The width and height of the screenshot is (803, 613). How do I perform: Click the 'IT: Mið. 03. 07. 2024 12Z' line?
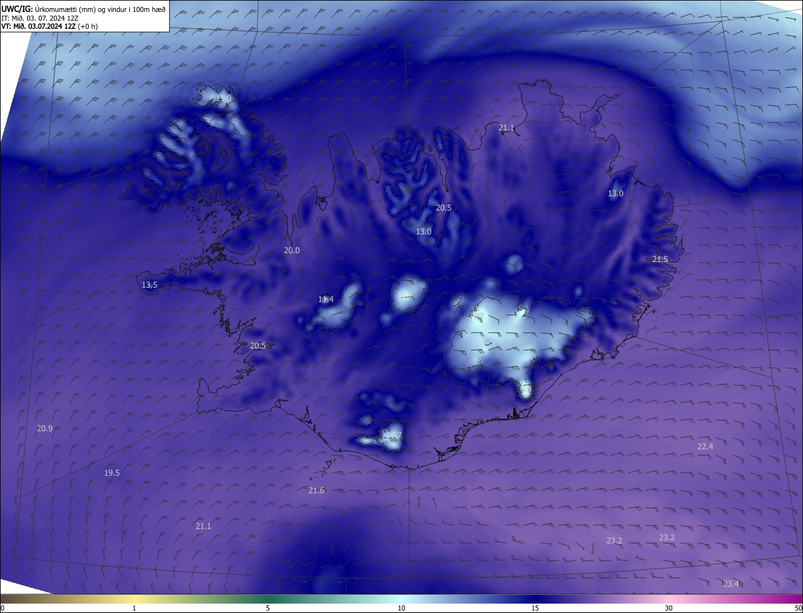(39, 18)
